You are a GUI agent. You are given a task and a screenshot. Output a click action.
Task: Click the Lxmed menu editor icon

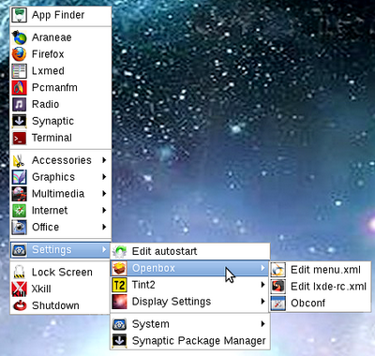click(x=19, y=71)
